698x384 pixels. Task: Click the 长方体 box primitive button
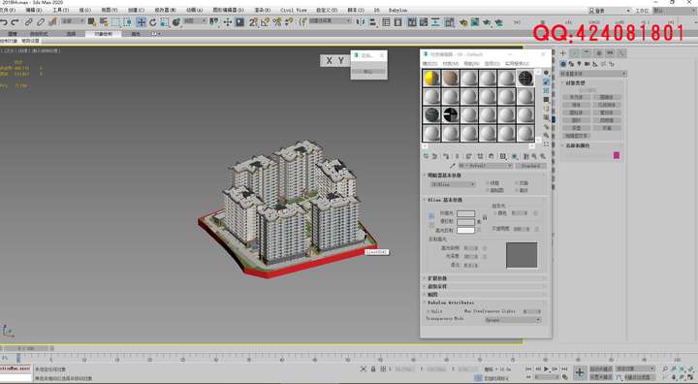point(576,97)
